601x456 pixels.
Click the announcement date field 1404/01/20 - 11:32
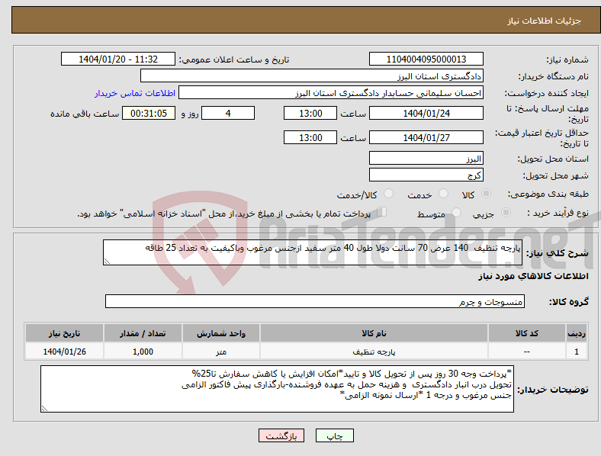[x=118, y=59]
